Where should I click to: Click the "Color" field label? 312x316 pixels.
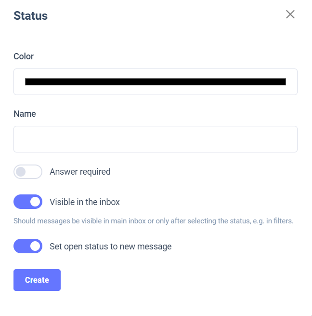(x=24, y=56)
